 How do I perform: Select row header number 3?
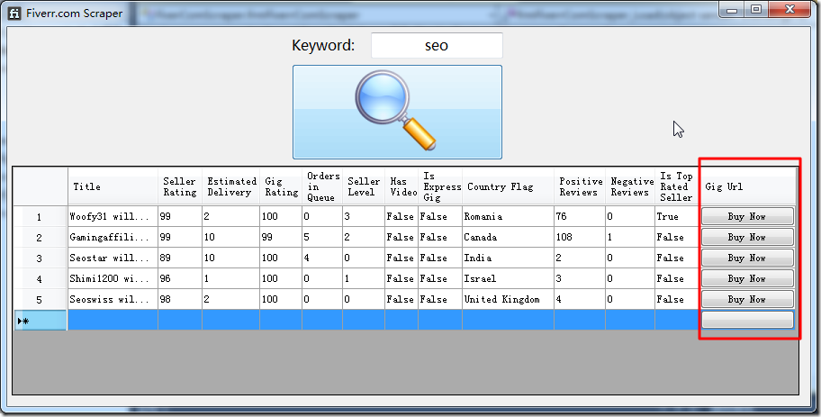tap(40, 258)
